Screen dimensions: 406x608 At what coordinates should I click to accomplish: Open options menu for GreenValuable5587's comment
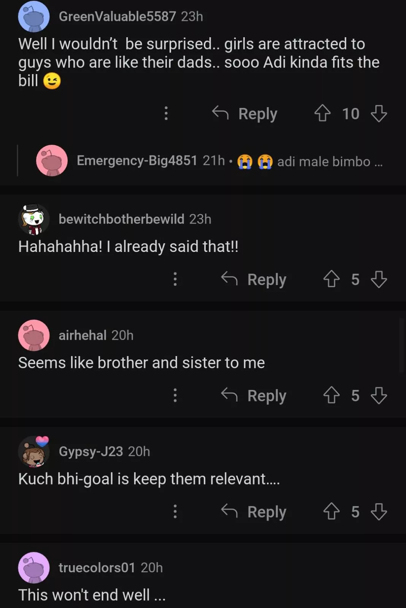(x=166, y=113)
